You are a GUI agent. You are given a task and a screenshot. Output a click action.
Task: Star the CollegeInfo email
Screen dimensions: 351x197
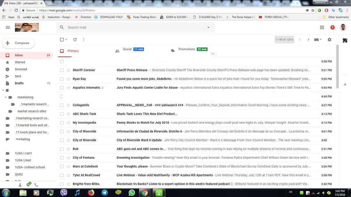point(68,105)
